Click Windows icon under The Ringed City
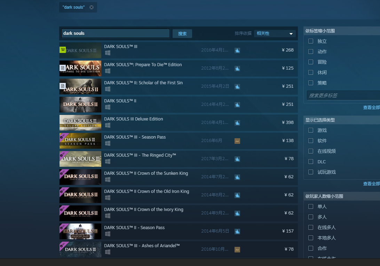This screenshot has width=380, height=266. (108, 161)
